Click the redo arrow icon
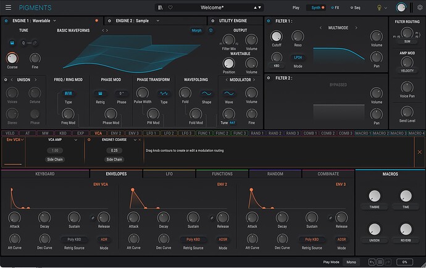Screen dimensions: 426x268 (x=388, y=262)
